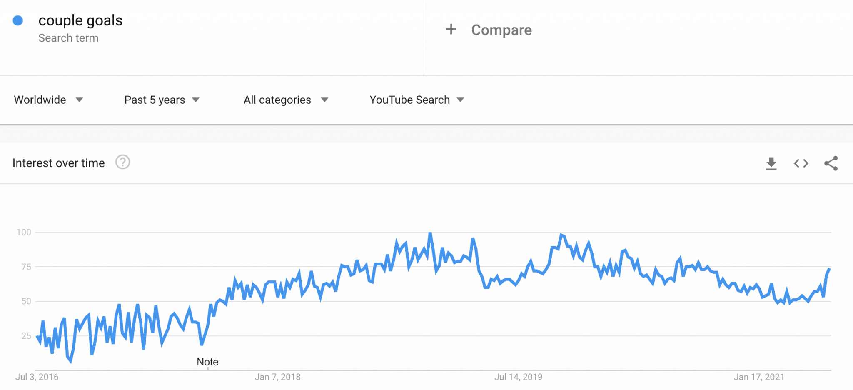Share the interest over time chart

[831, 163]
